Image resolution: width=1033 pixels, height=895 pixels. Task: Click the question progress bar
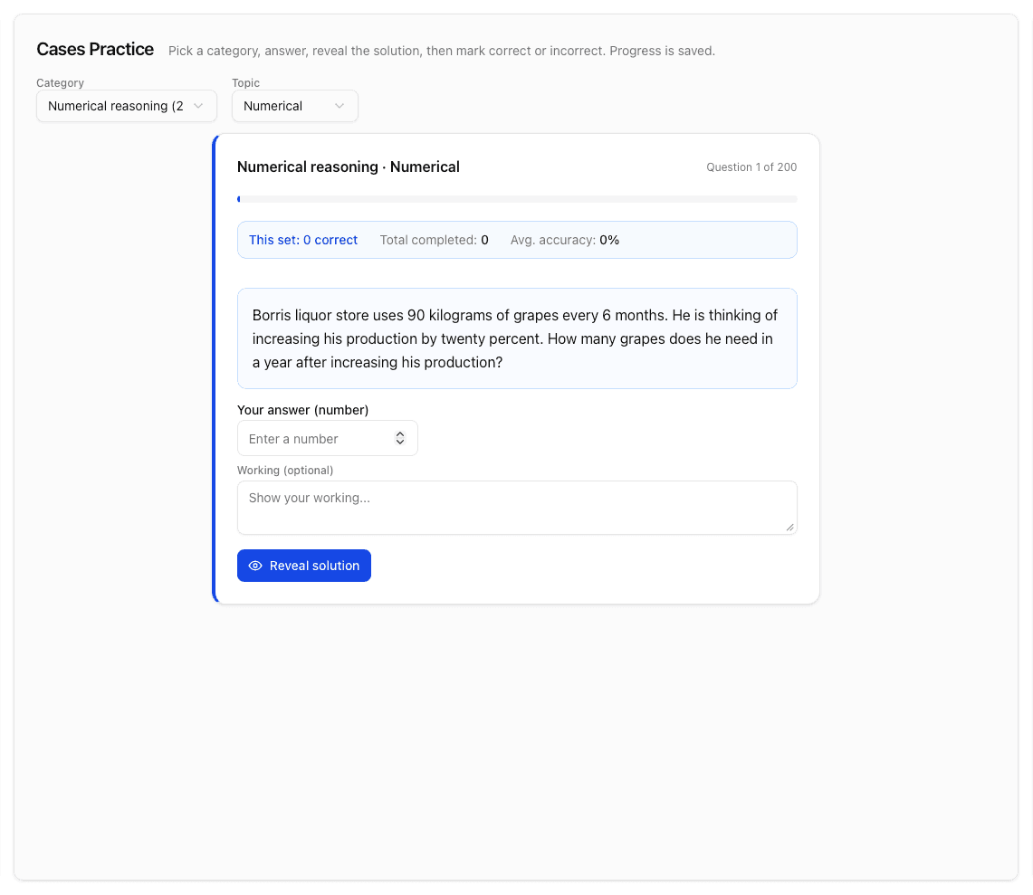click(517, 199)
